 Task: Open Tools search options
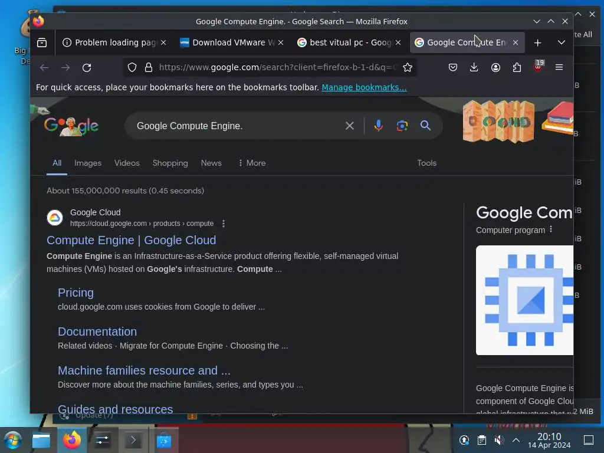point(427,163)
